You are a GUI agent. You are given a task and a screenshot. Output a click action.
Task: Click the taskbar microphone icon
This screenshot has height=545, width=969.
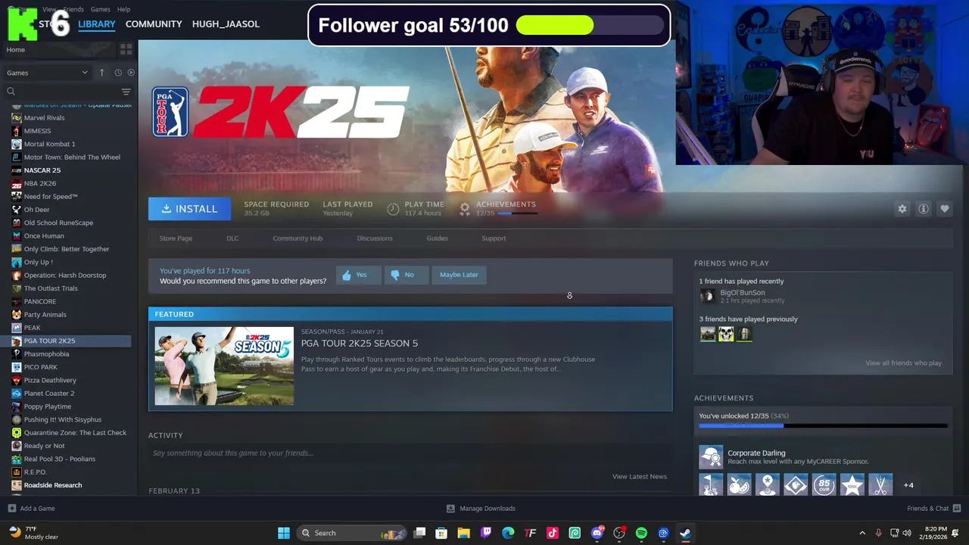click(x=879, y=533)
